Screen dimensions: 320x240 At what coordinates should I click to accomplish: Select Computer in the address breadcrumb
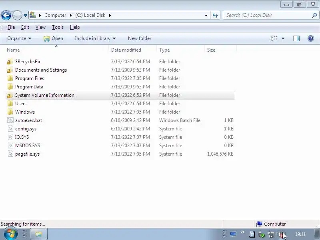click(55, 15)
